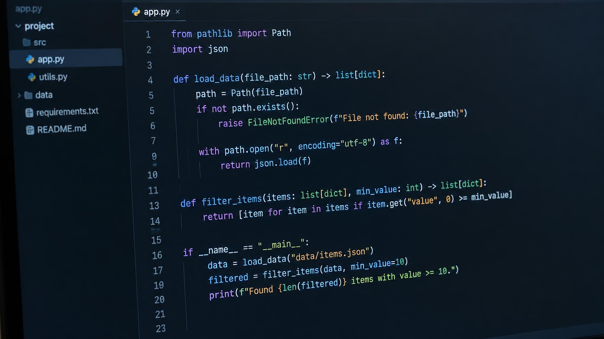Click line number 10 in the gutter

[x=152, y=175]
